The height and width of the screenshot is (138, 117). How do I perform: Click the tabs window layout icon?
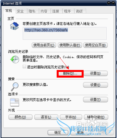click(15, 102)
